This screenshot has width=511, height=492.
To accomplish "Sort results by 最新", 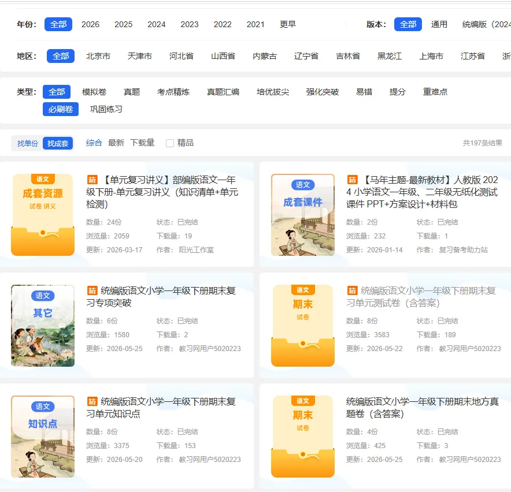I will pyautogui.click(x=116, y=143).
